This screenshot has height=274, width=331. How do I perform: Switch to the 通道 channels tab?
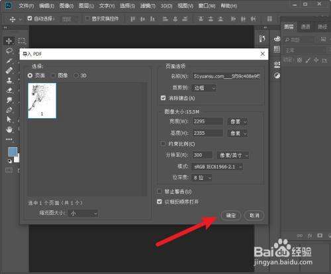click(x=306, y=27)
